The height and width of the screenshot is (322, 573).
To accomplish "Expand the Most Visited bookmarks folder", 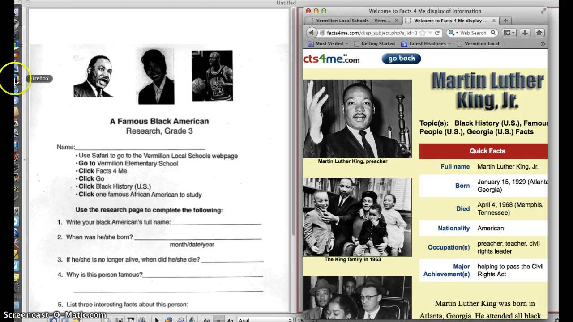I will pyautogui.click(x=328, y=44).
